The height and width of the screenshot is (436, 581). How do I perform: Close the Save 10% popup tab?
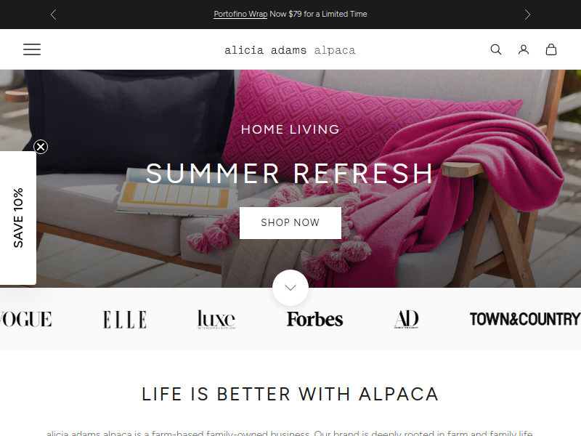click(x=41, y=147)
